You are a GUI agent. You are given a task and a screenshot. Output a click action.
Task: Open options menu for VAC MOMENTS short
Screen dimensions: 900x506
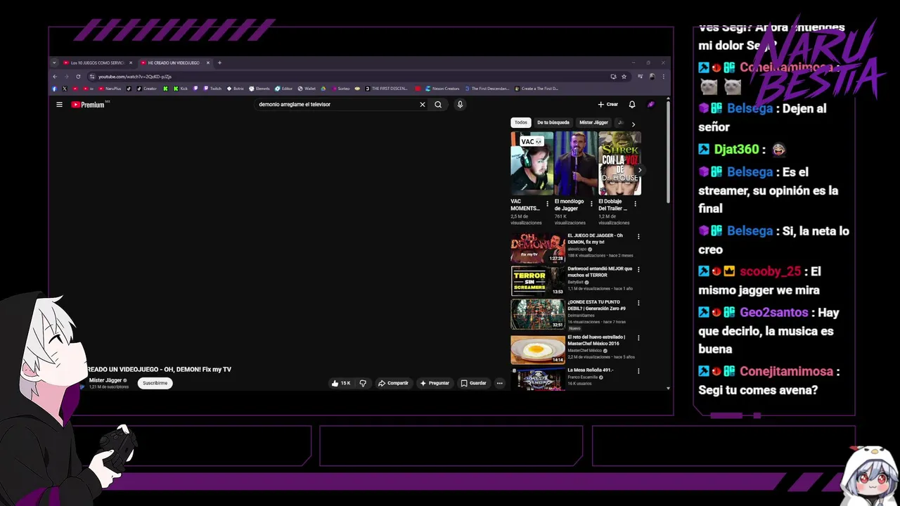pyautogui.click(x=547, y=204)
